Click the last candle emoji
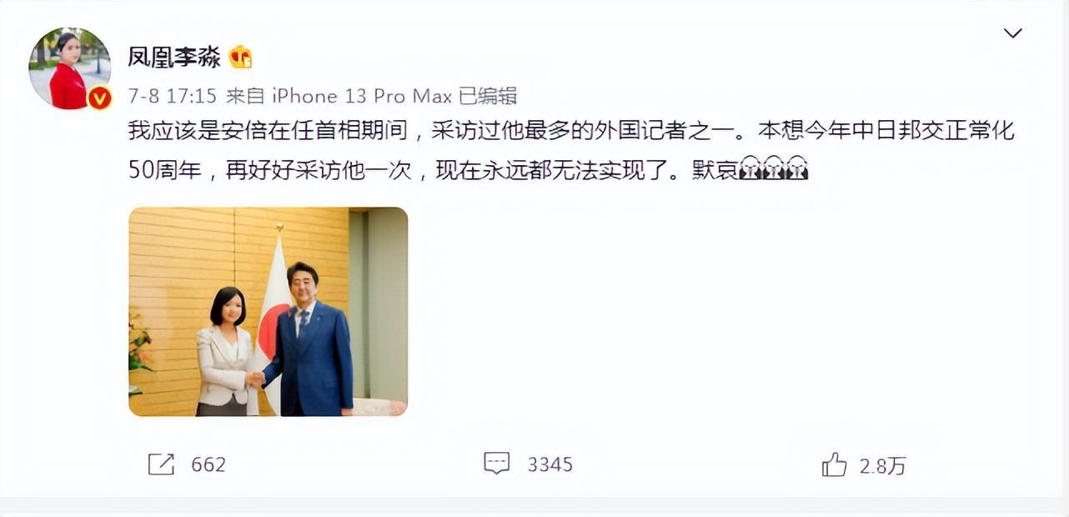The height and width of the screenshot is (517, 1069). (797, 169)
